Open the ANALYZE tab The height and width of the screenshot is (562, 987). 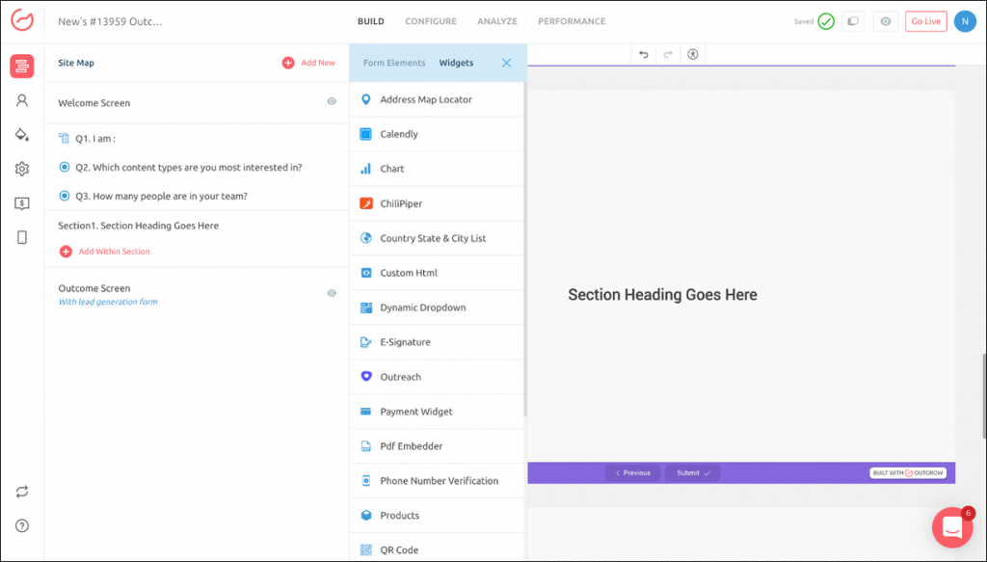496,21
